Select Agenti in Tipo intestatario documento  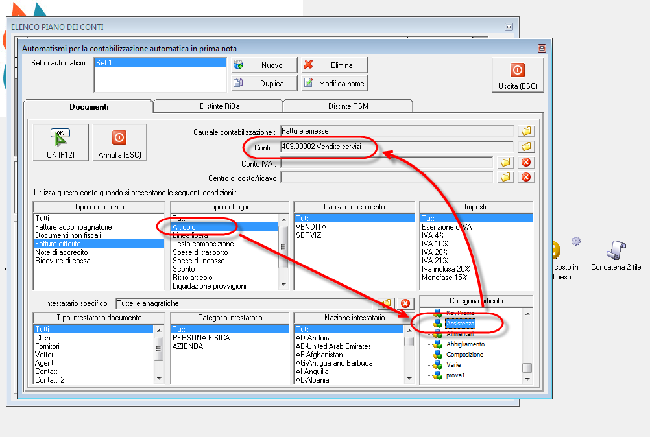93,363
